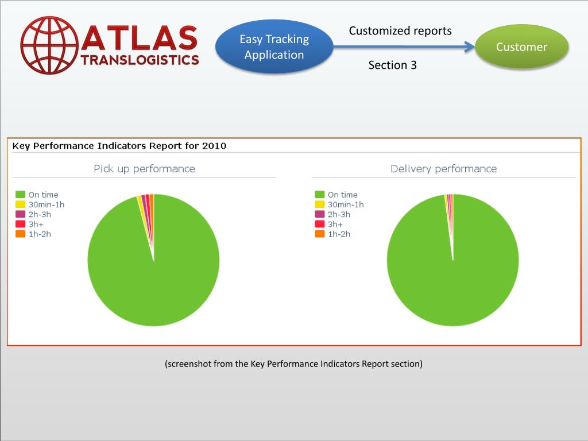Click 2h-3h label in Delivery legend
The image size is (588, 441).
pos(339,214)
